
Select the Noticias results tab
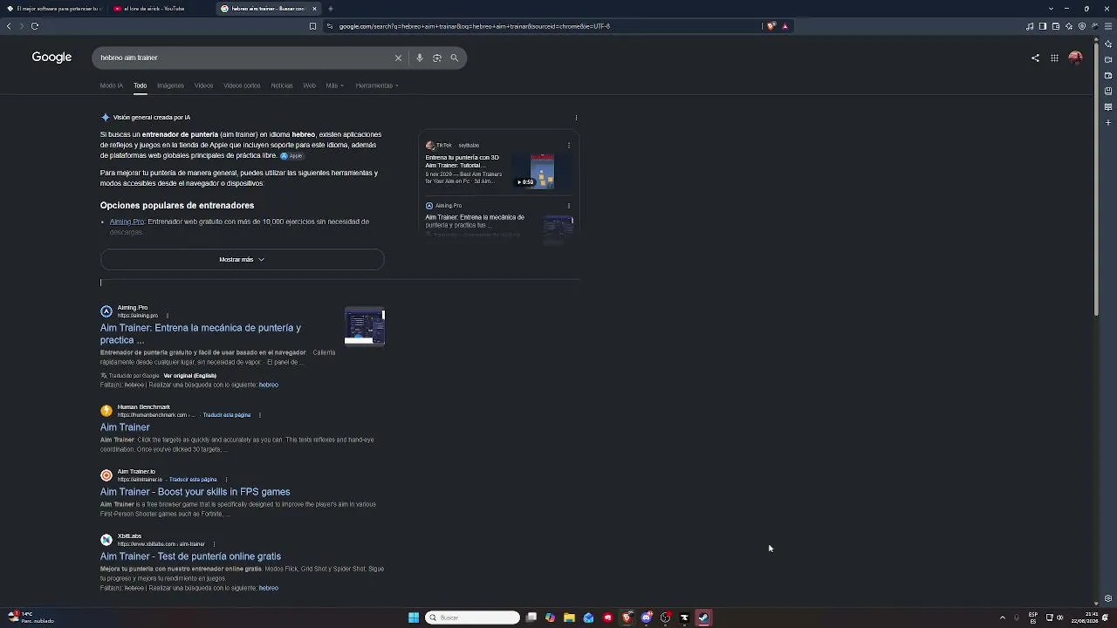click(x=282, y=85)
